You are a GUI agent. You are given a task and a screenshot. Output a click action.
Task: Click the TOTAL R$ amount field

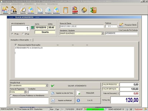click(125, 100)
